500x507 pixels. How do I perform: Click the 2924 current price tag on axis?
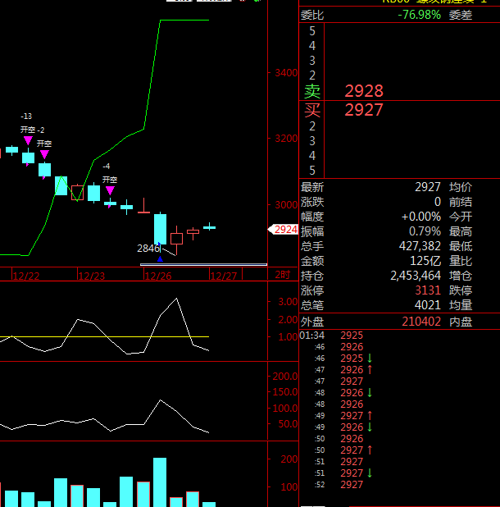click(284, 230)
